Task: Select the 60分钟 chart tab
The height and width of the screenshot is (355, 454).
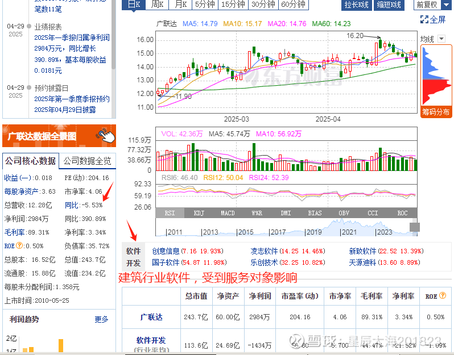Action: 294,5
